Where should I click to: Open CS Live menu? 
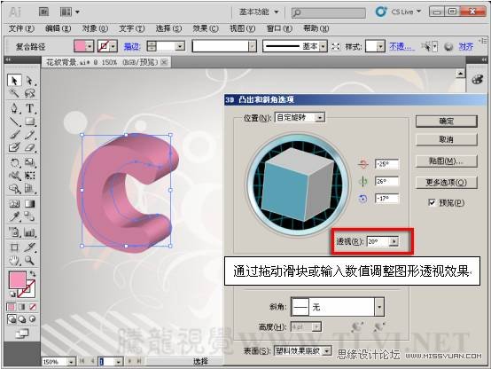(x=399, y=12)
